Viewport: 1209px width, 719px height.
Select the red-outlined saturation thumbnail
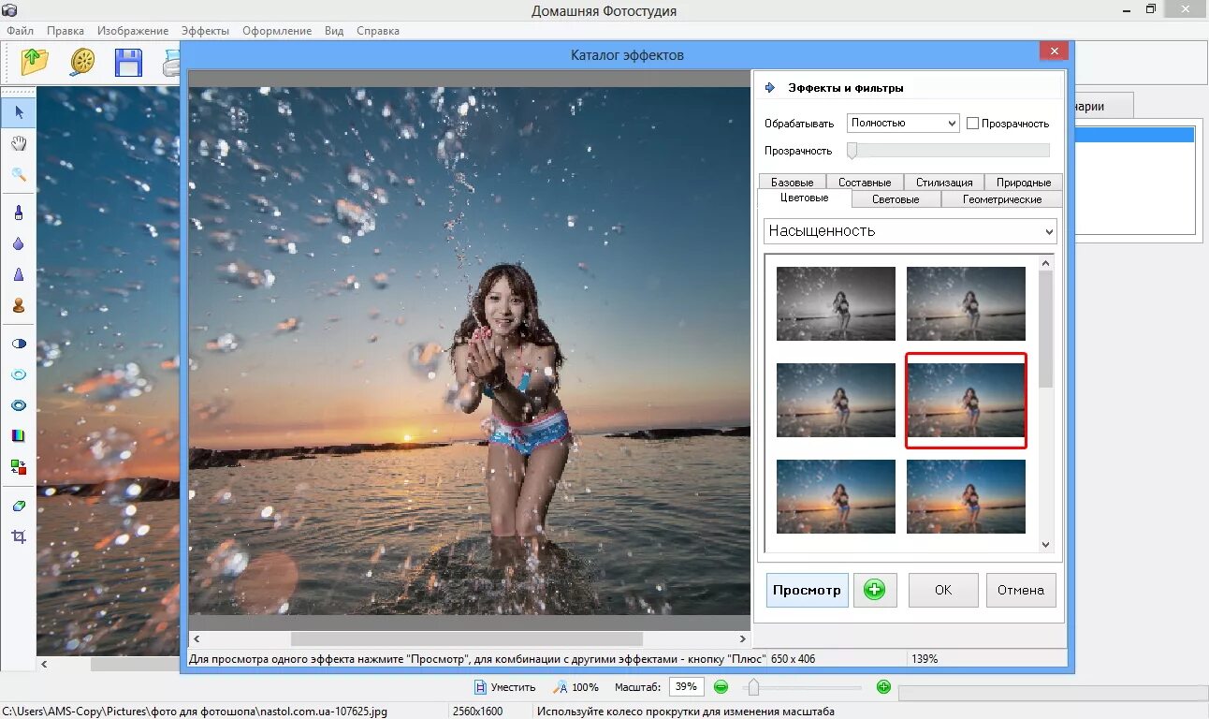coord(966,401)
